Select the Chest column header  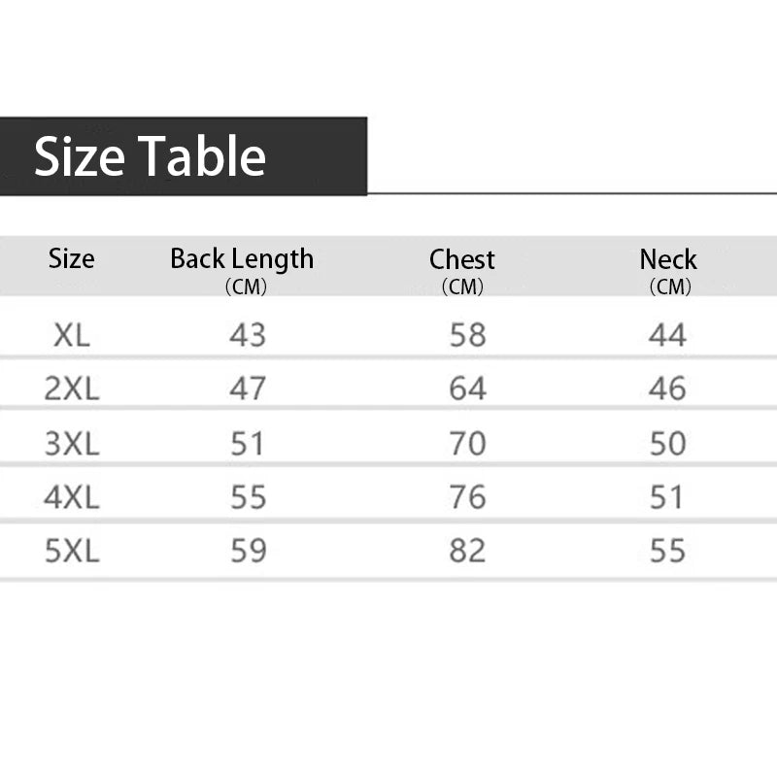462,260
